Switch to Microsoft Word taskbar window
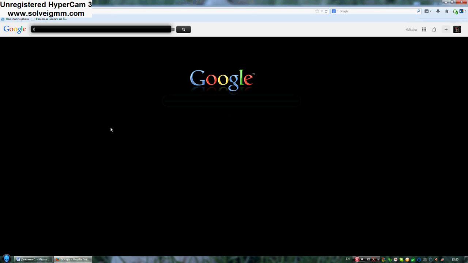Image resolution: width=468 pixels, height=263 pixels. click(33, 259)
